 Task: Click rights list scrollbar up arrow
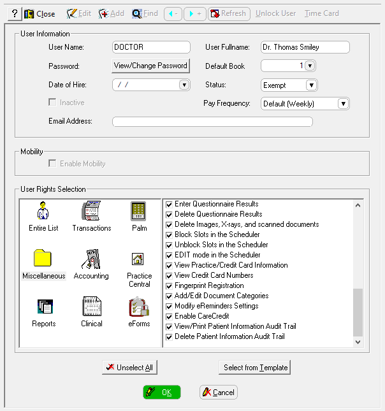click(358, 205)
